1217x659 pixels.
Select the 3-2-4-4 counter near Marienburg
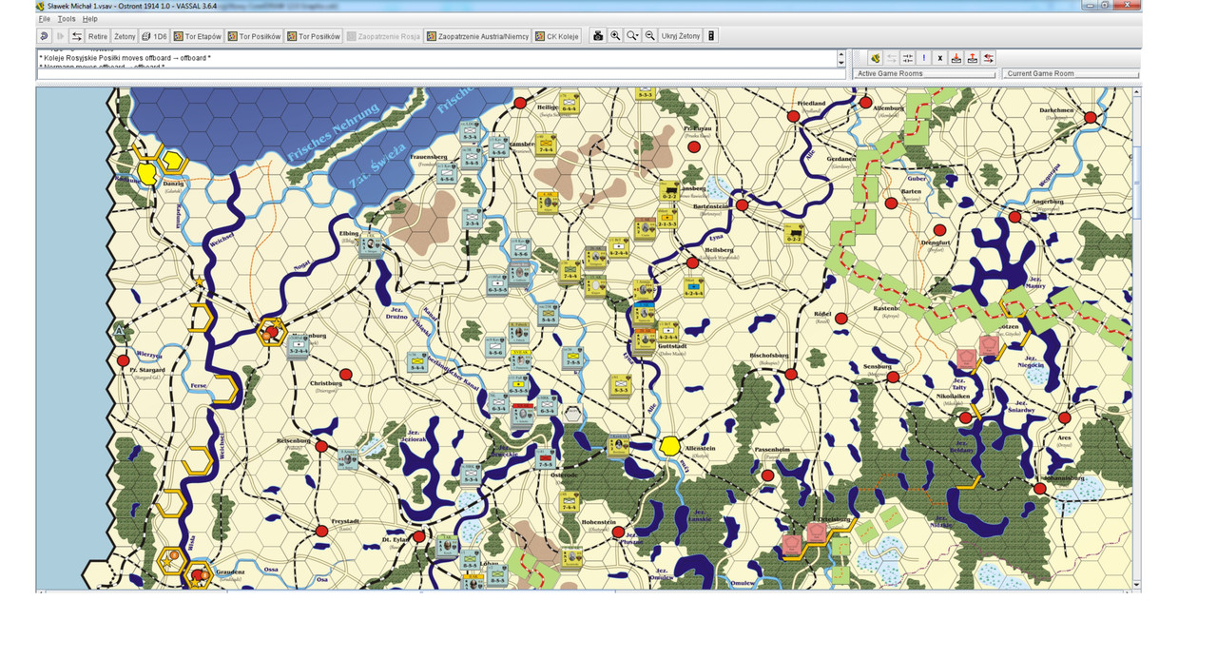(x=299, y=346)
